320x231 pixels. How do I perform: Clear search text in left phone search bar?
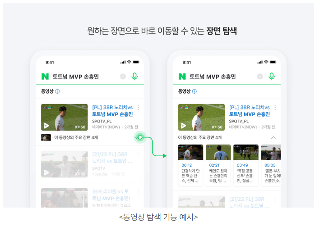pos(123,77)
